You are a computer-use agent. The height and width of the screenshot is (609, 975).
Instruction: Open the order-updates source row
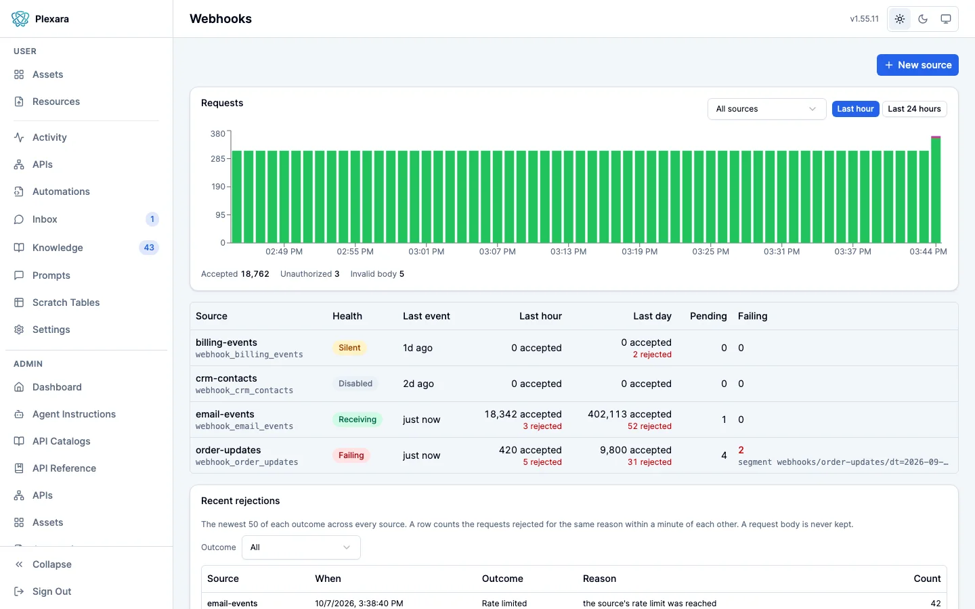tap(574, 455)
